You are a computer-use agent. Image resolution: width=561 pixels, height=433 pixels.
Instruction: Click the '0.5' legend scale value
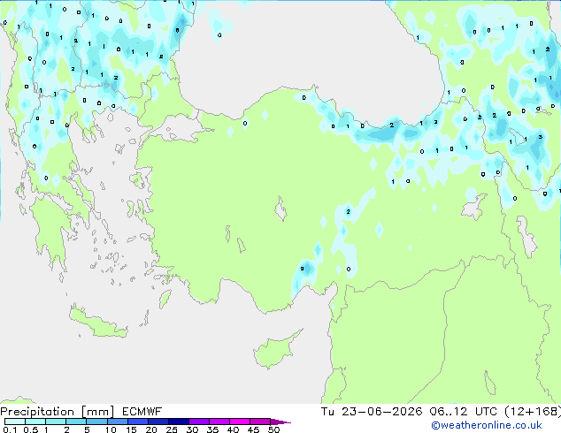coord(31,429)
